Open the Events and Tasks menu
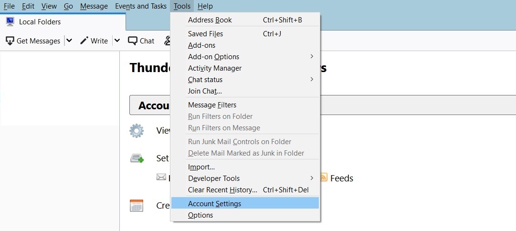Image resolution: width=516 pixels, height=231 pixels. [141, 6]
